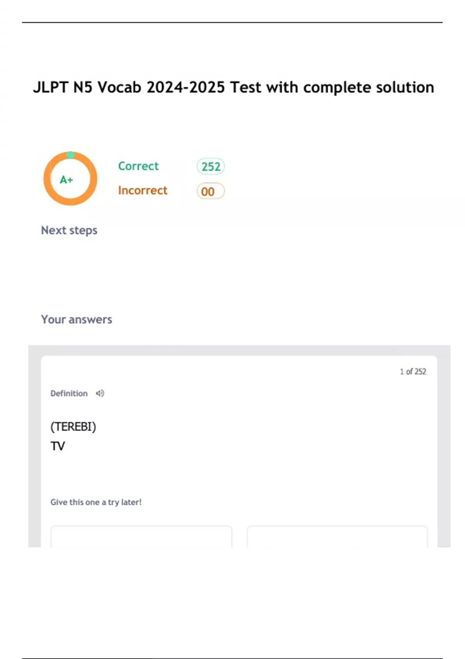
Task: Click the Correct label
Action: coord(138,166)
